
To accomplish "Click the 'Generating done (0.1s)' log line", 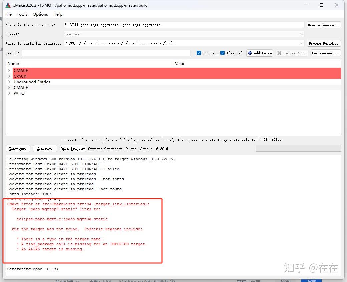I will click(33, 269).
